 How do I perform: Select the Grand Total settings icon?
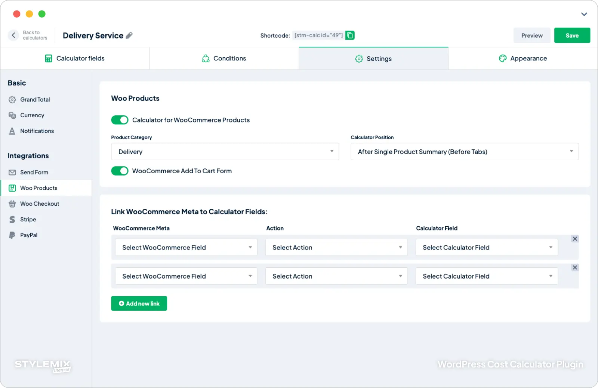click(x=12, y=99)
